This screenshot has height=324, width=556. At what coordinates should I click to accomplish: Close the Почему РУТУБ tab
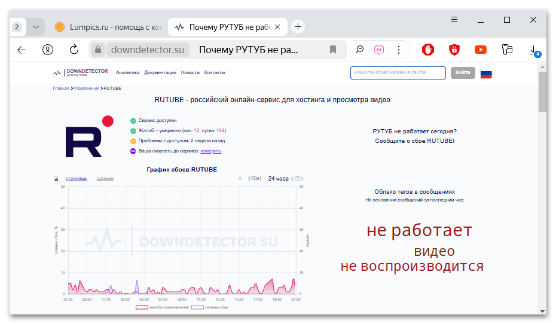277,27
